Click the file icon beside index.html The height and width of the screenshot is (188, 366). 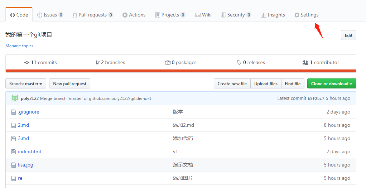[x=14, y=152]
